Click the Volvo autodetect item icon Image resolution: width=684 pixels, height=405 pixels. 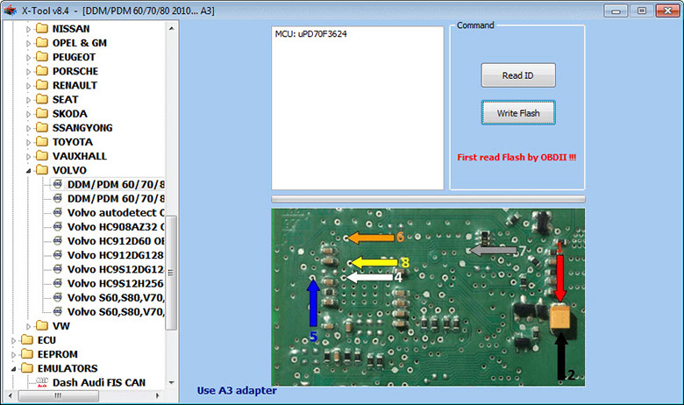(58, 212)
